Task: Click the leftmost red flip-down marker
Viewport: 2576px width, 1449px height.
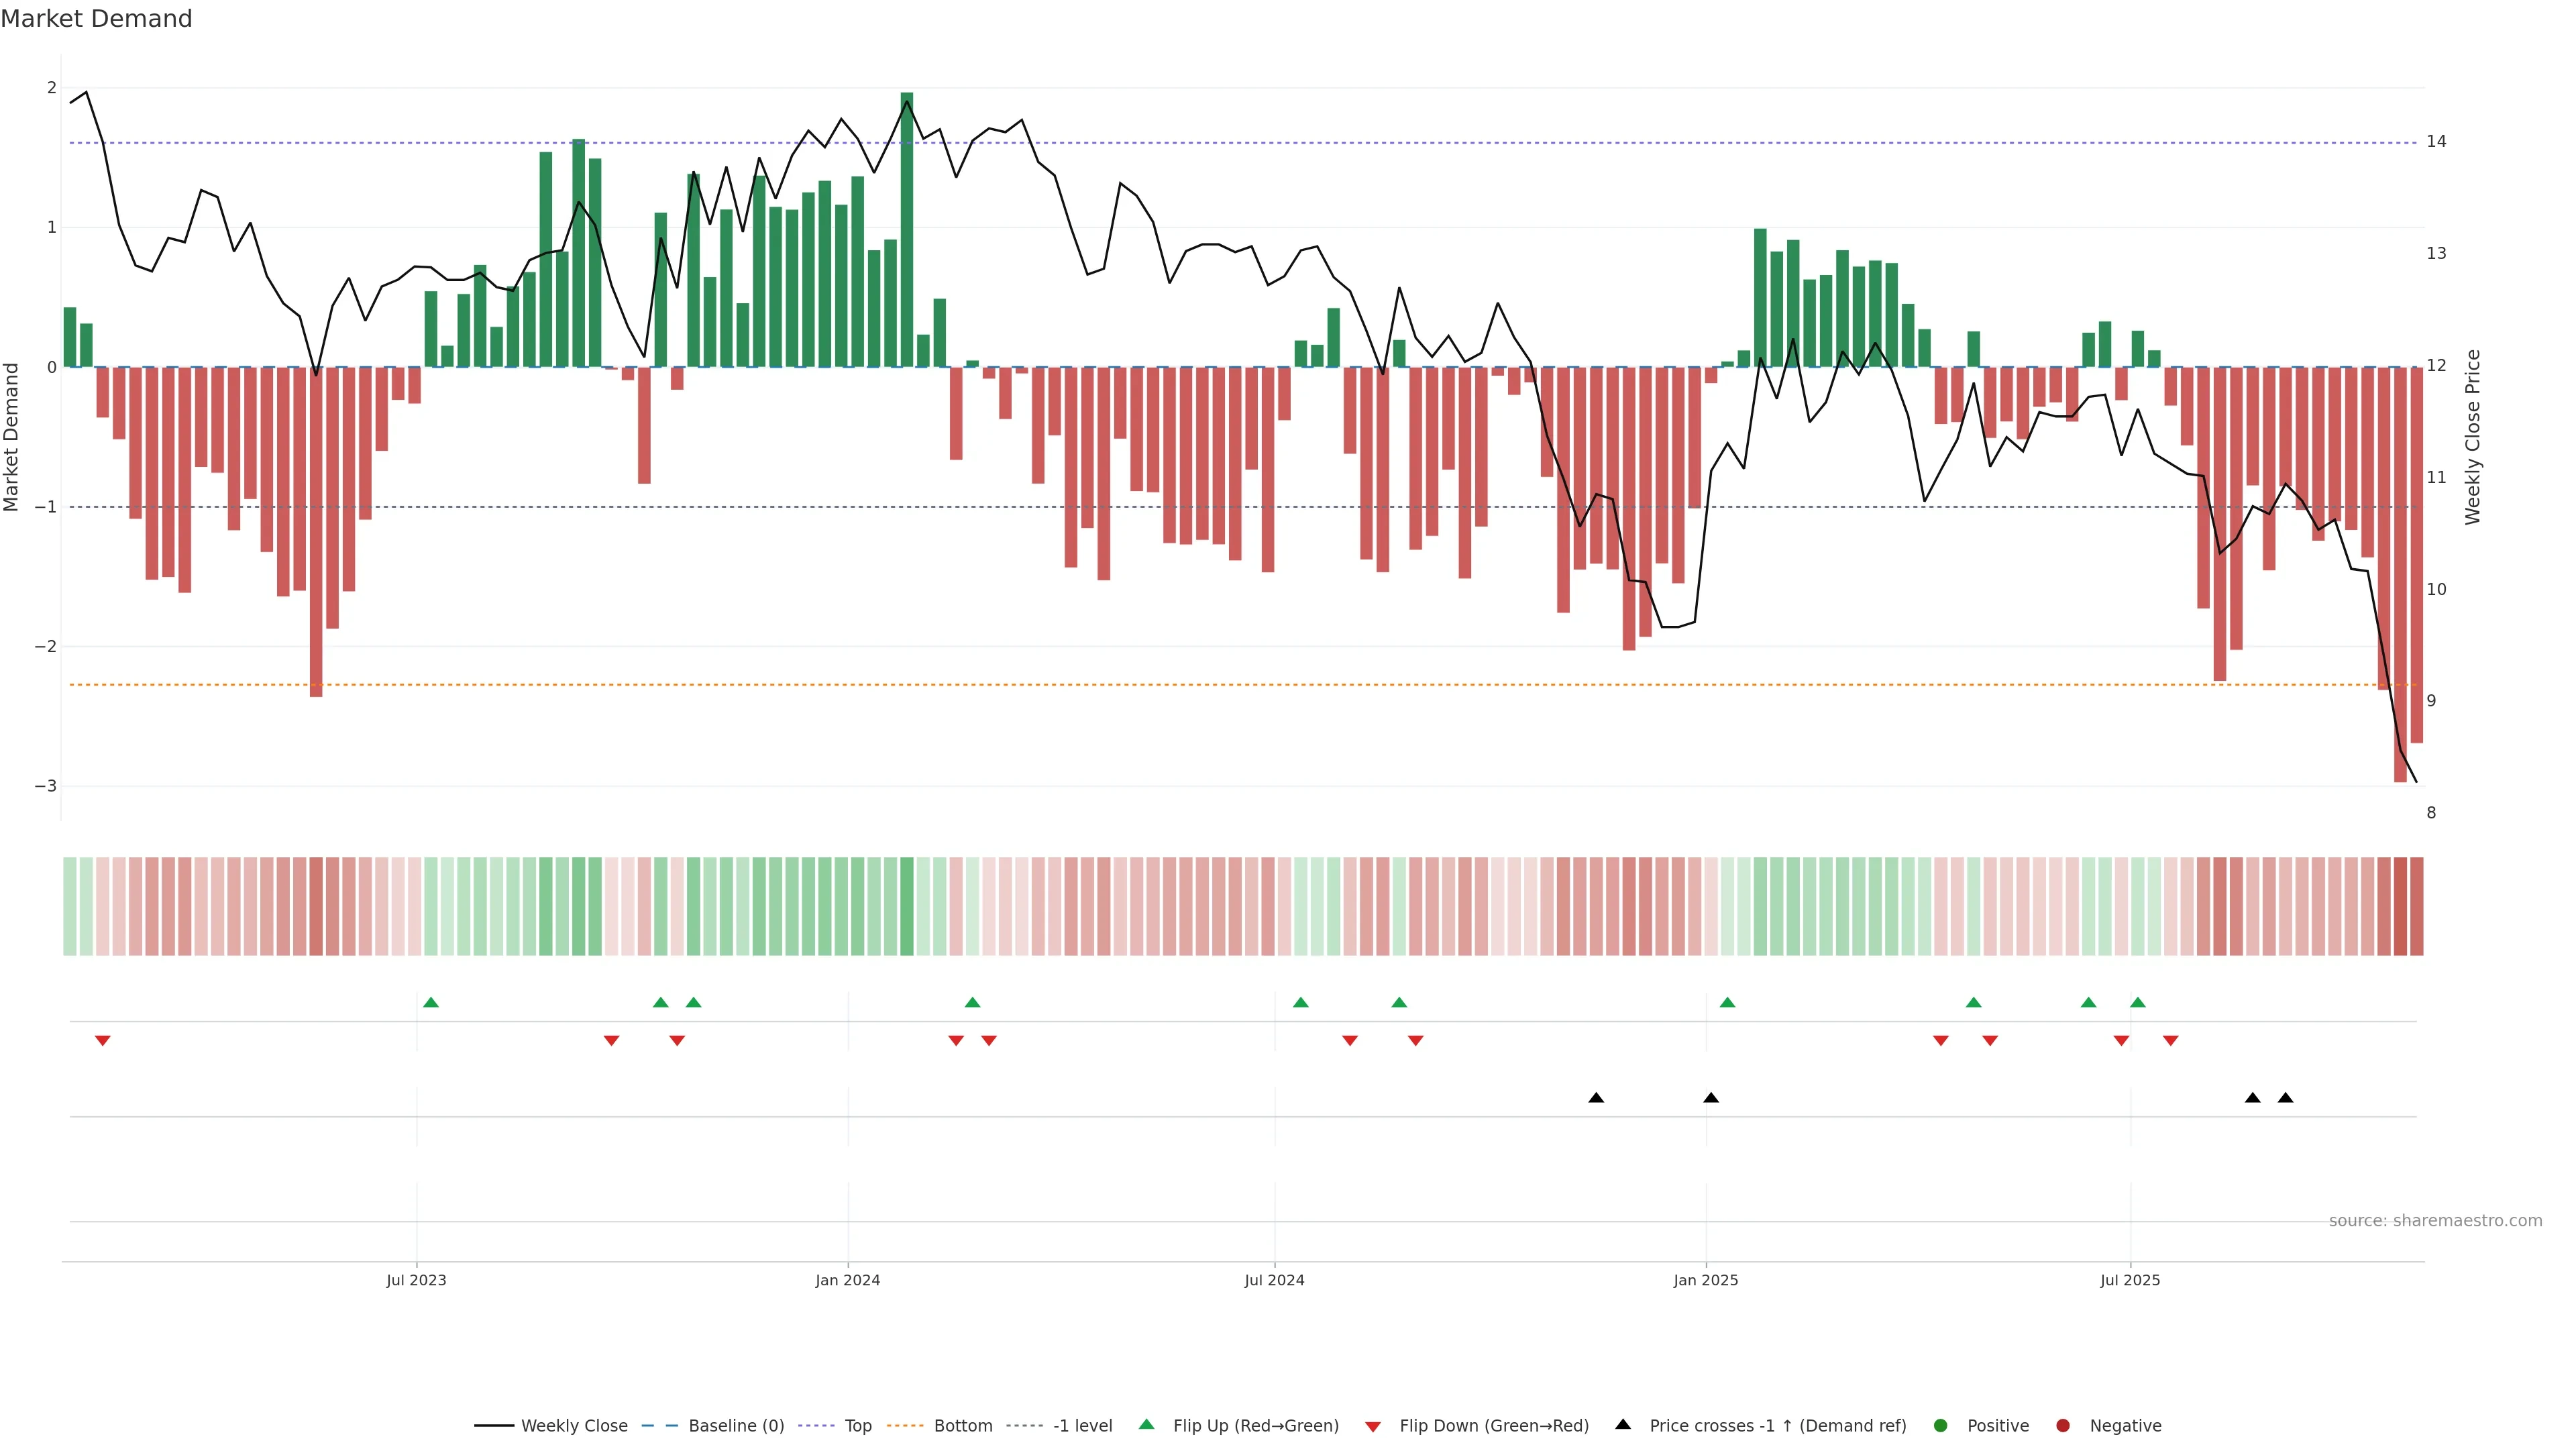Action: (102, 1041)
